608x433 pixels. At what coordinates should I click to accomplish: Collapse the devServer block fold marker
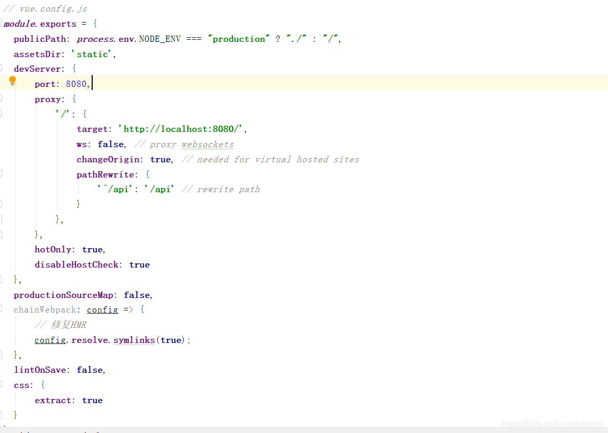coord(1,68)
